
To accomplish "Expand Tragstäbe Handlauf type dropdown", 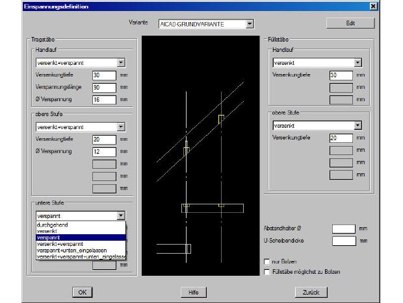I will click(x=121, y=63).
